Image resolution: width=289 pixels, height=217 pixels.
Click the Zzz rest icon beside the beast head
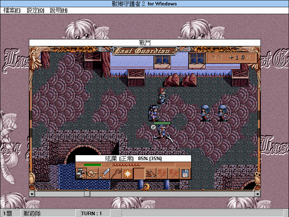tap(162, 174)
